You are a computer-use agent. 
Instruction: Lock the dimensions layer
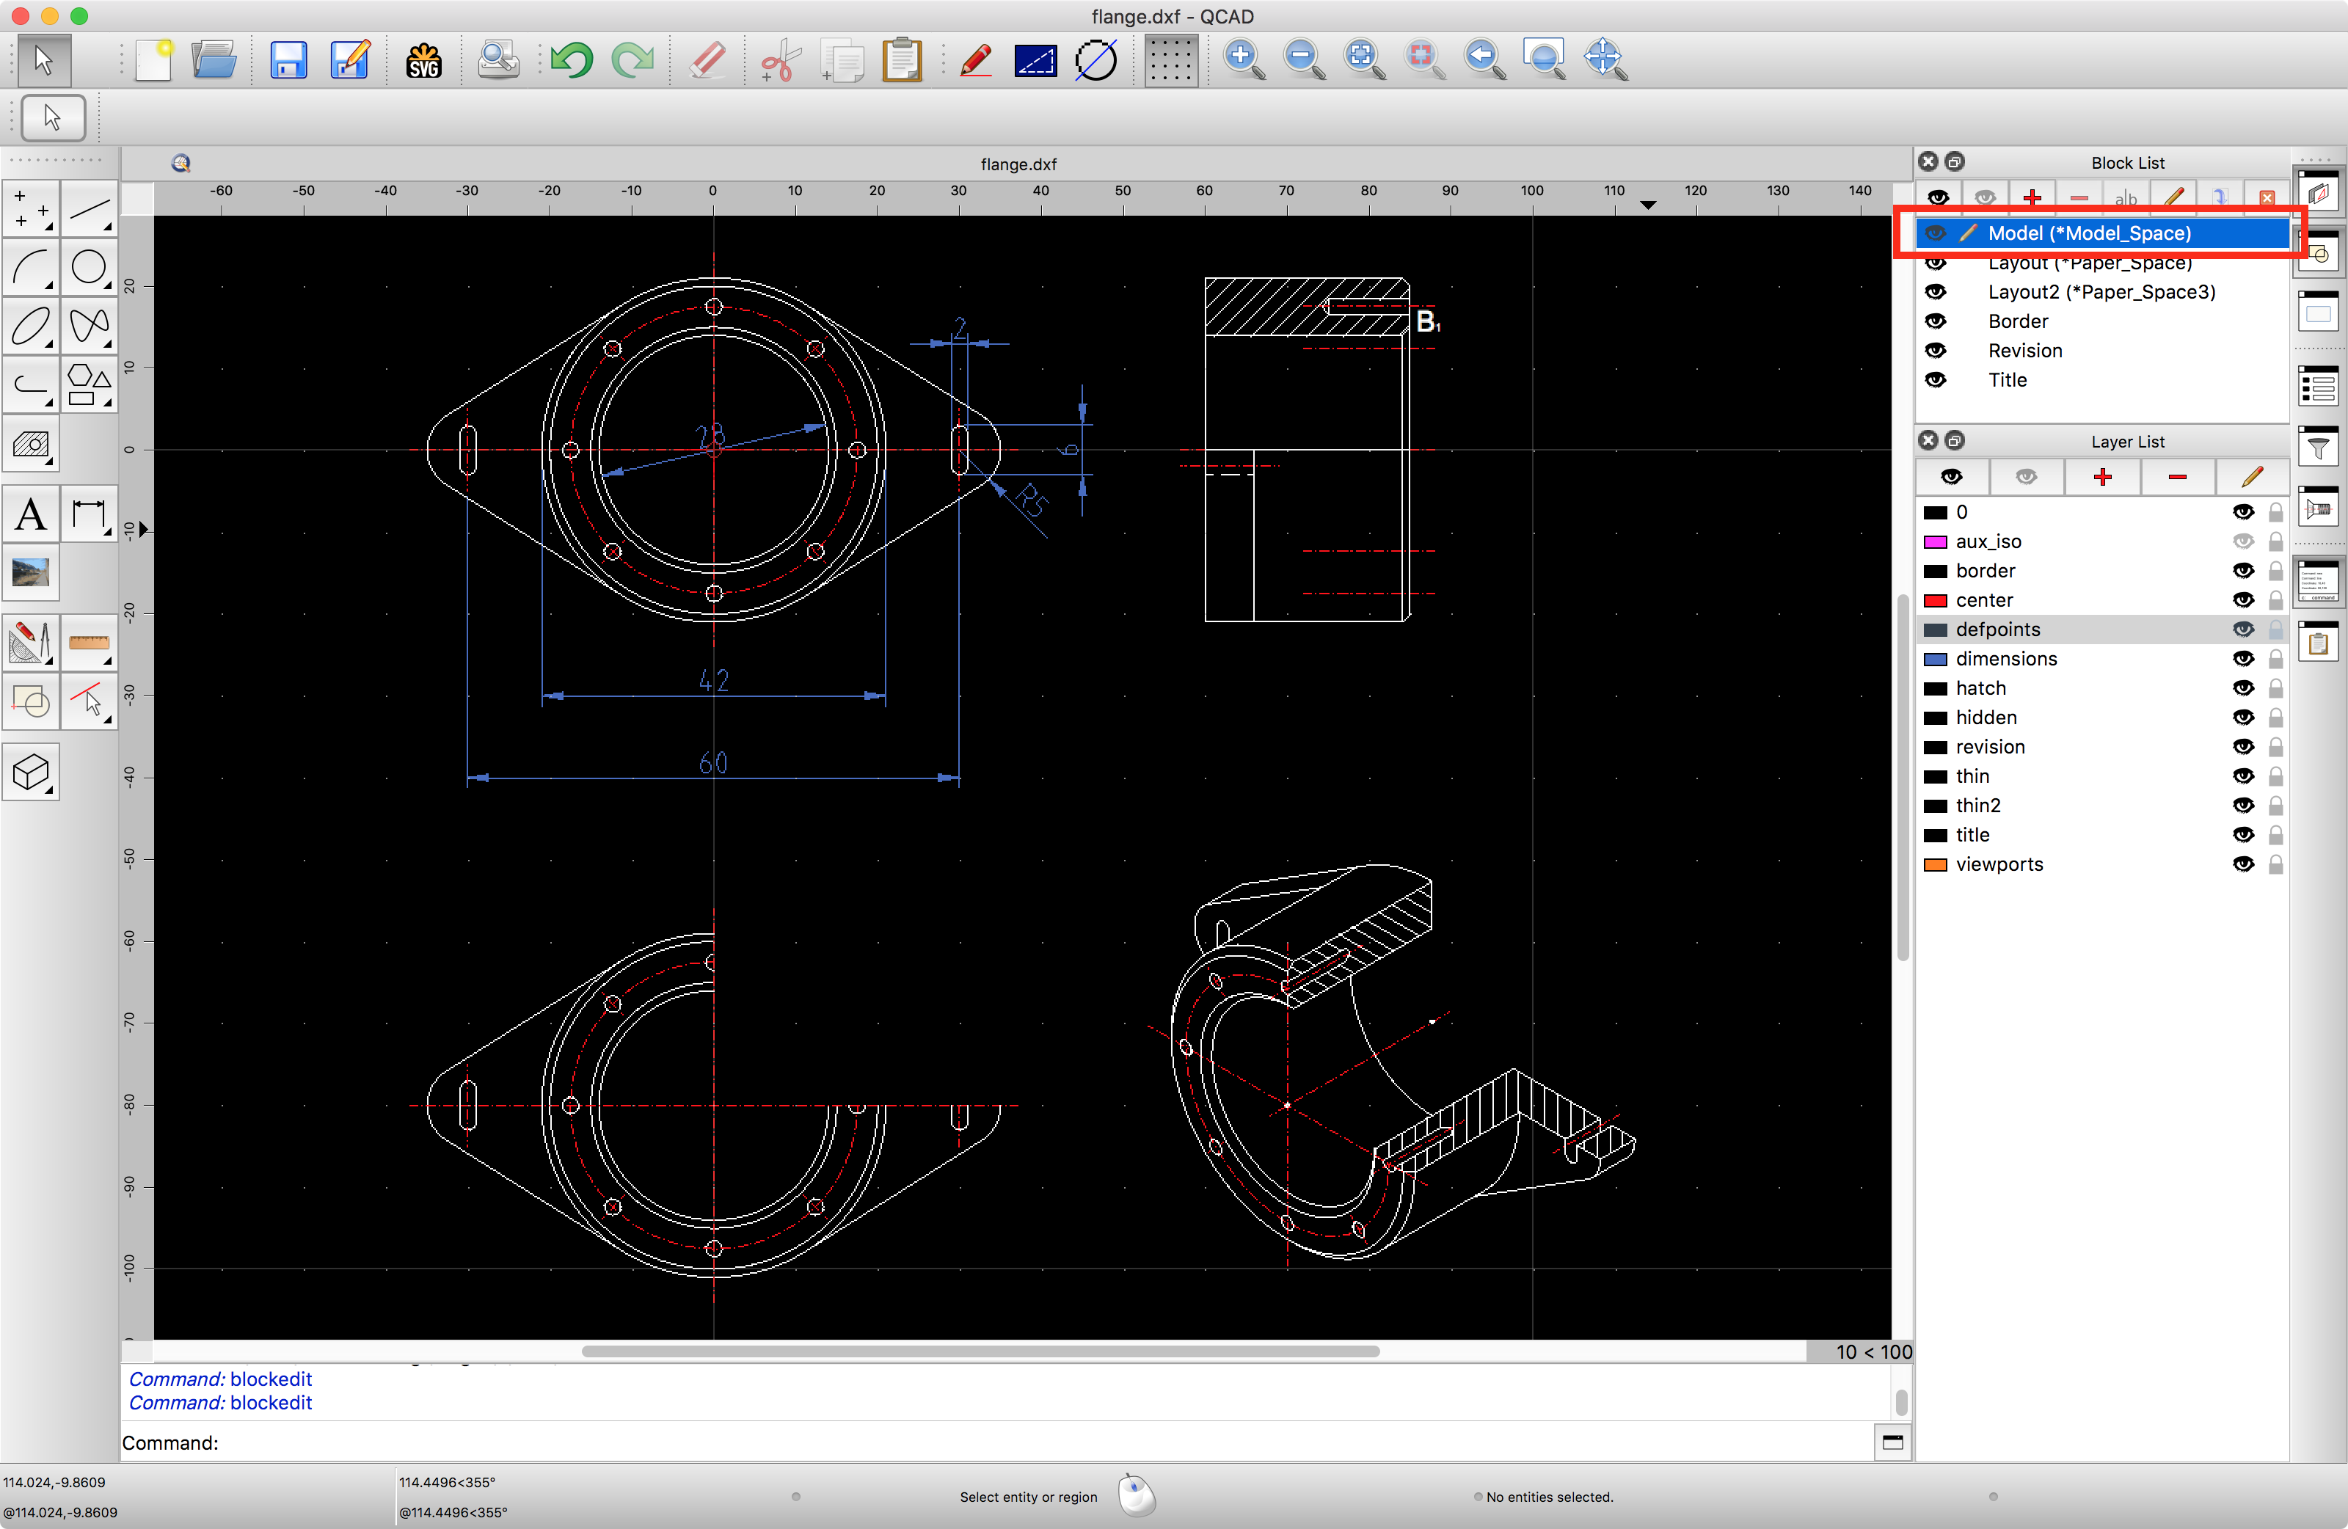(x=2275, y=658)
